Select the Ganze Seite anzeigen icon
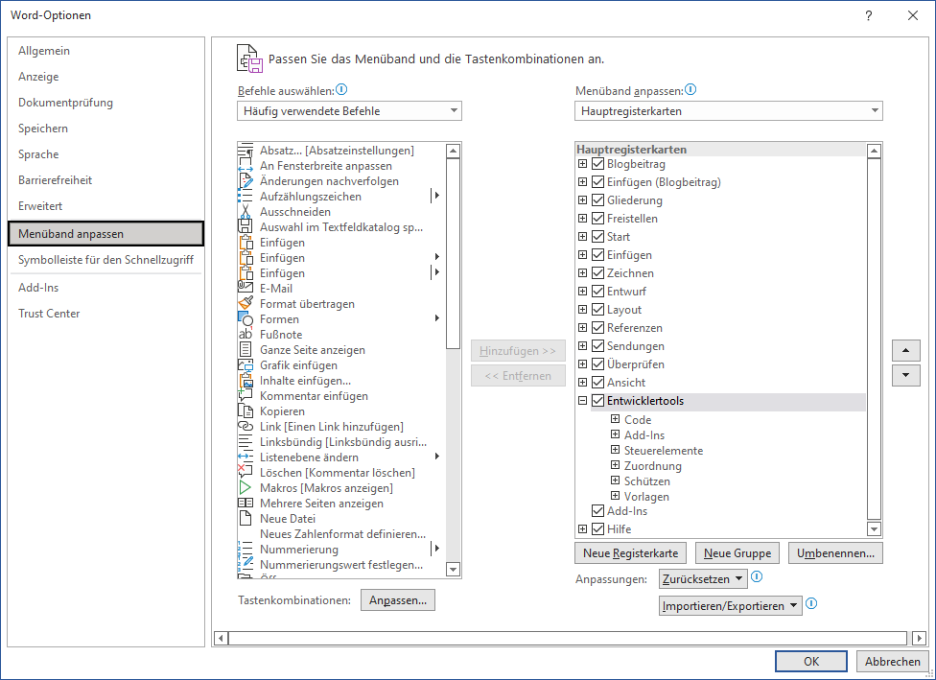Viewport: 936px width, 680px height. point(246,350)
